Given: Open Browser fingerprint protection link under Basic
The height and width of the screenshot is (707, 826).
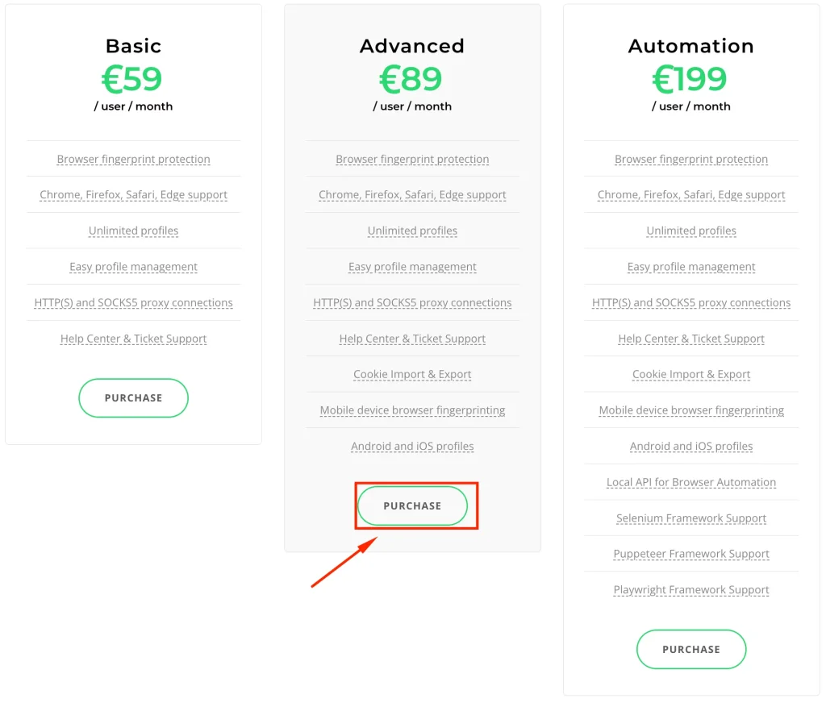Looking at the screenshot, I should point(133,159).
